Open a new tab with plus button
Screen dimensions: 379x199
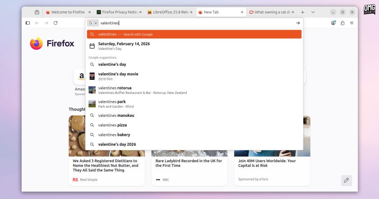302,12
